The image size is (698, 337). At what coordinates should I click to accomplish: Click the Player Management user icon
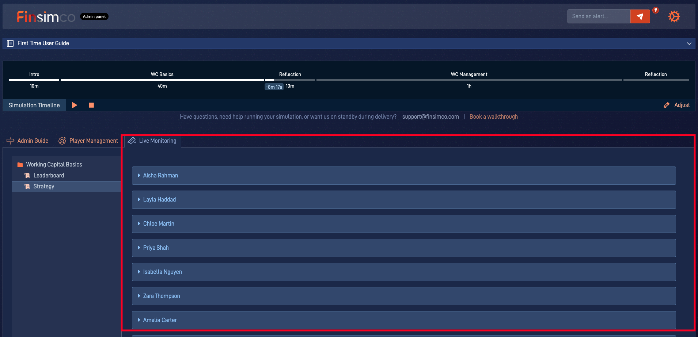(x=62, y=141)
